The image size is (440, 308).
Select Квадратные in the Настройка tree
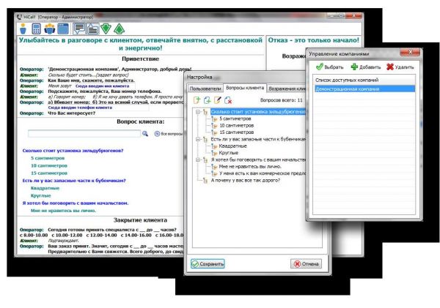tap(232, 146)
